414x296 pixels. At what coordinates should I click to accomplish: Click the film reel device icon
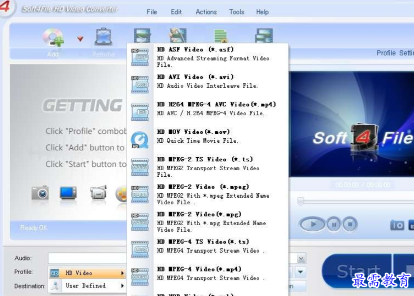[121, 194]
